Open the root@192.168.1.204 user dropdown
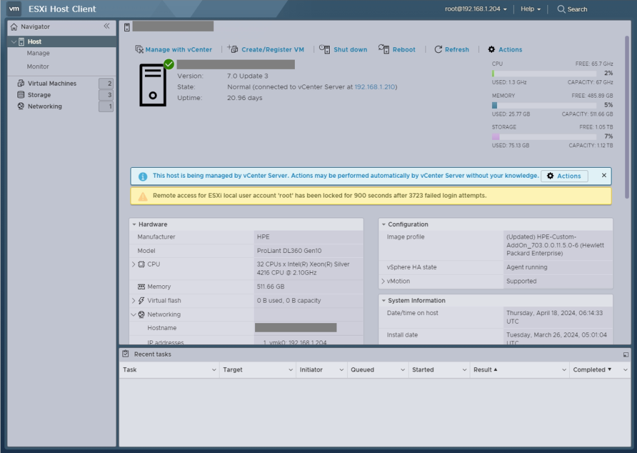 pos(476,9)
